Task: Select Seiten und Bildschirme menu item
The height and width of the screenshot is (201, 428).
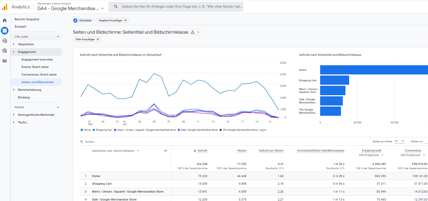Action: pyautogui.click(x=37, y=82)
